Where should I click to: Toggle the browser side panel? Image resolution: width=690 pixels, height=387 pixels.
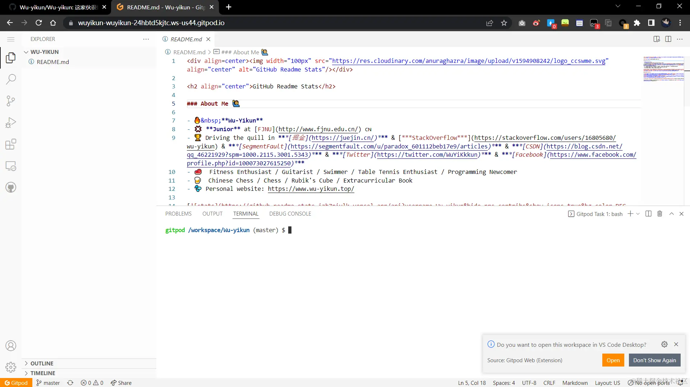click(x=651, y=23)
